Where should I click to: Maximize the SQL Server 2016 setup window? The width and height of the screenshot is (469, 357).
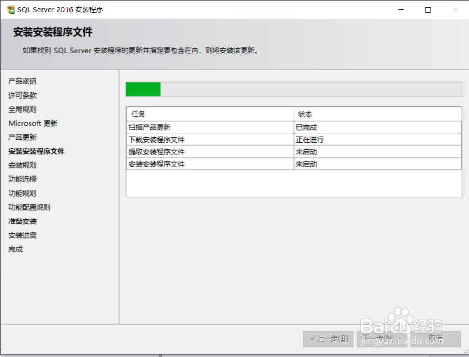click(428, 9)
